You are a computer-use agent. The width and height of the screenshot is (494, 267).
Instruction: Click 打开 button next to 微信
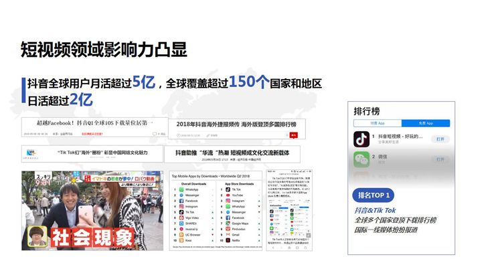tap(440, 160)
